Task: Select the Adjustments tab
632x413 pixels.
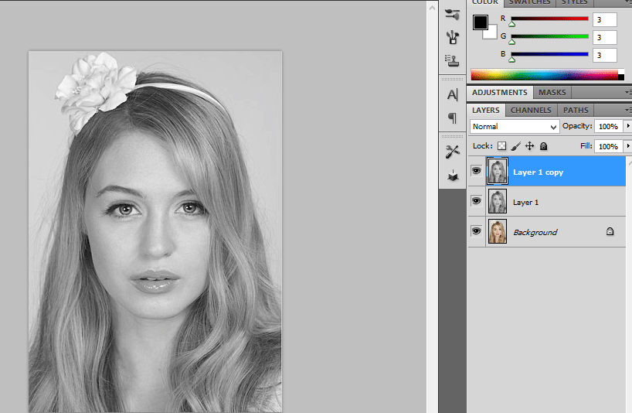Action: (500, 92)
